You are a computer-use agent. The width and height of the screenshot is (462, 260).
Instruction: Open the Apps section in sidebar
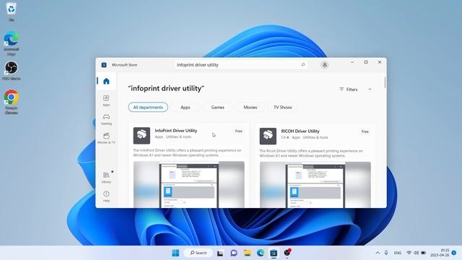tap(106, 100)
